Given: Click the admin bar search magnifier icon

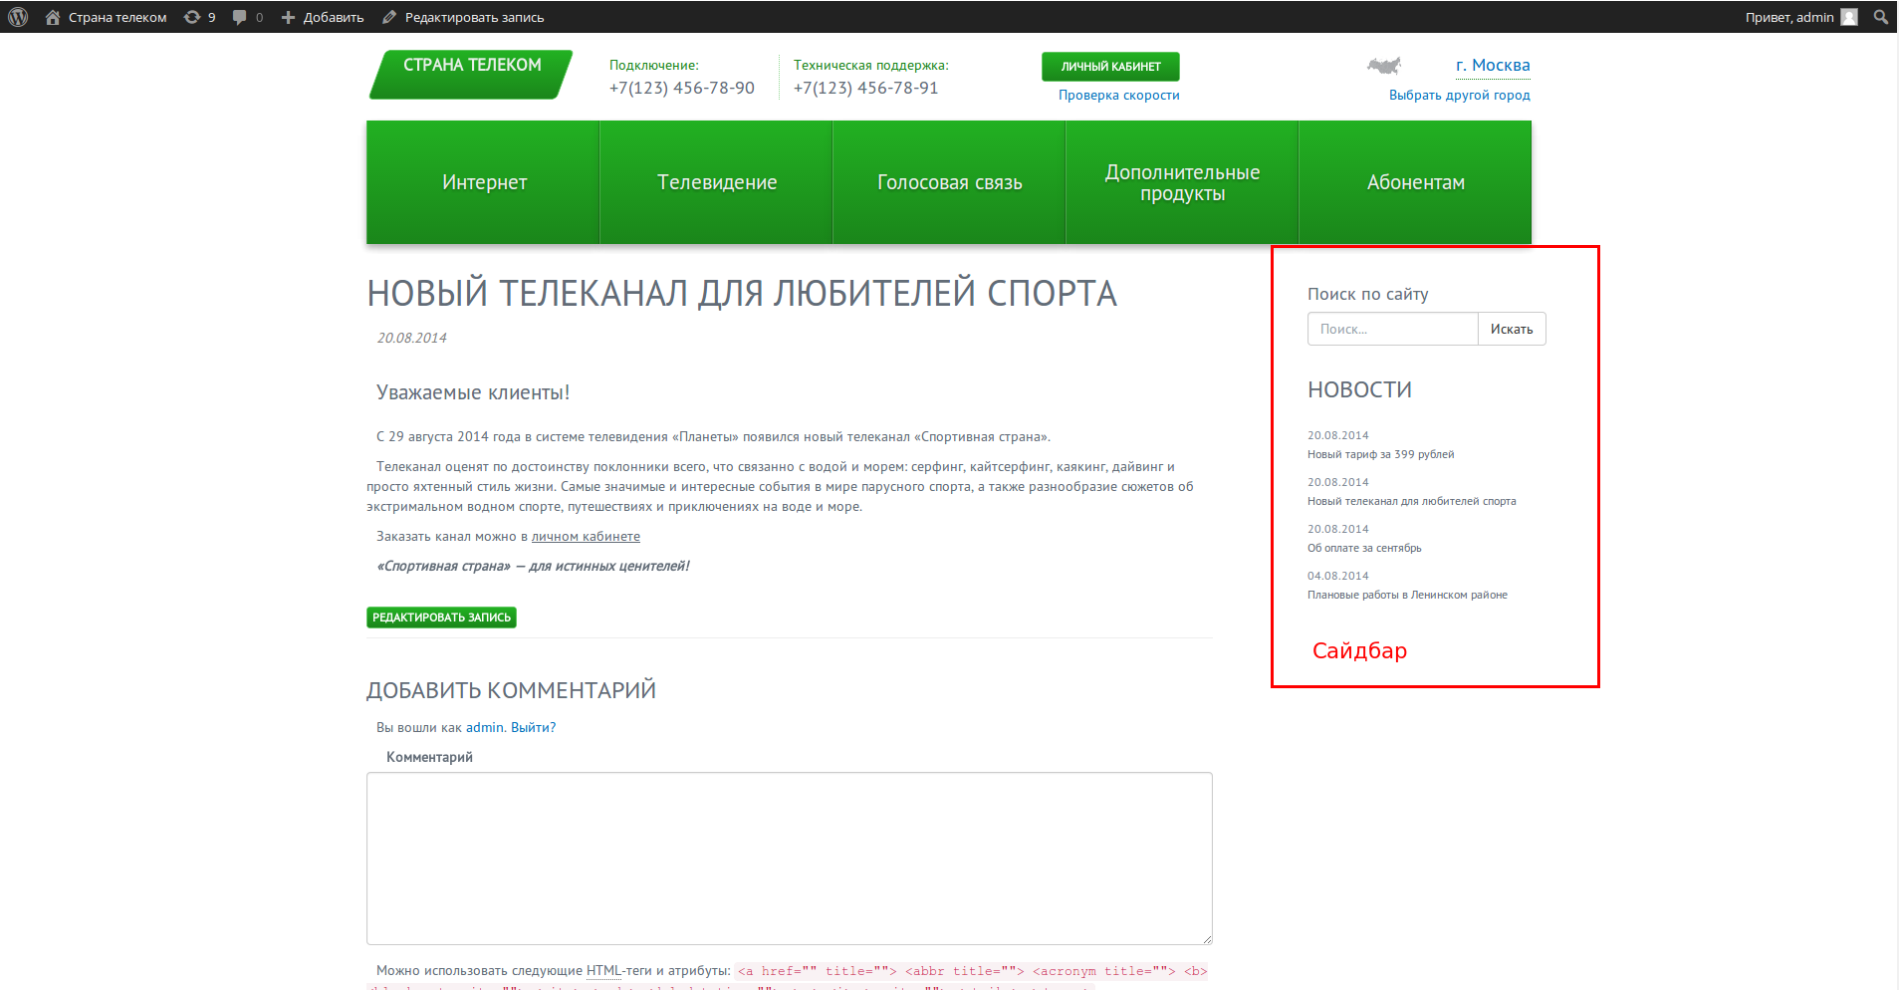Looking at the screenshot, I should click(1880, 17).
